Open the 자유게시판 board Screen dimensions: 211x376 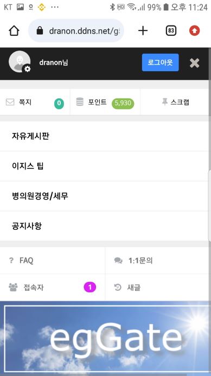pyautogui.click(x=104, y=136)
